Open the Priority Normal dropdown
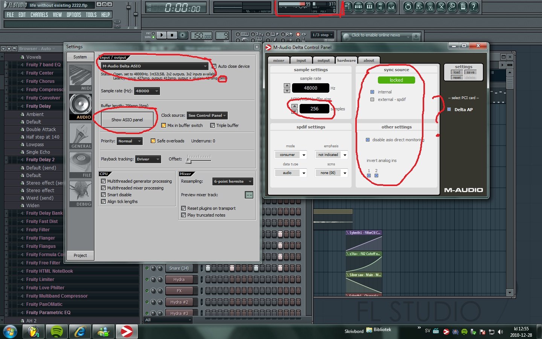542x339 pixels. [x=130, y=141]
